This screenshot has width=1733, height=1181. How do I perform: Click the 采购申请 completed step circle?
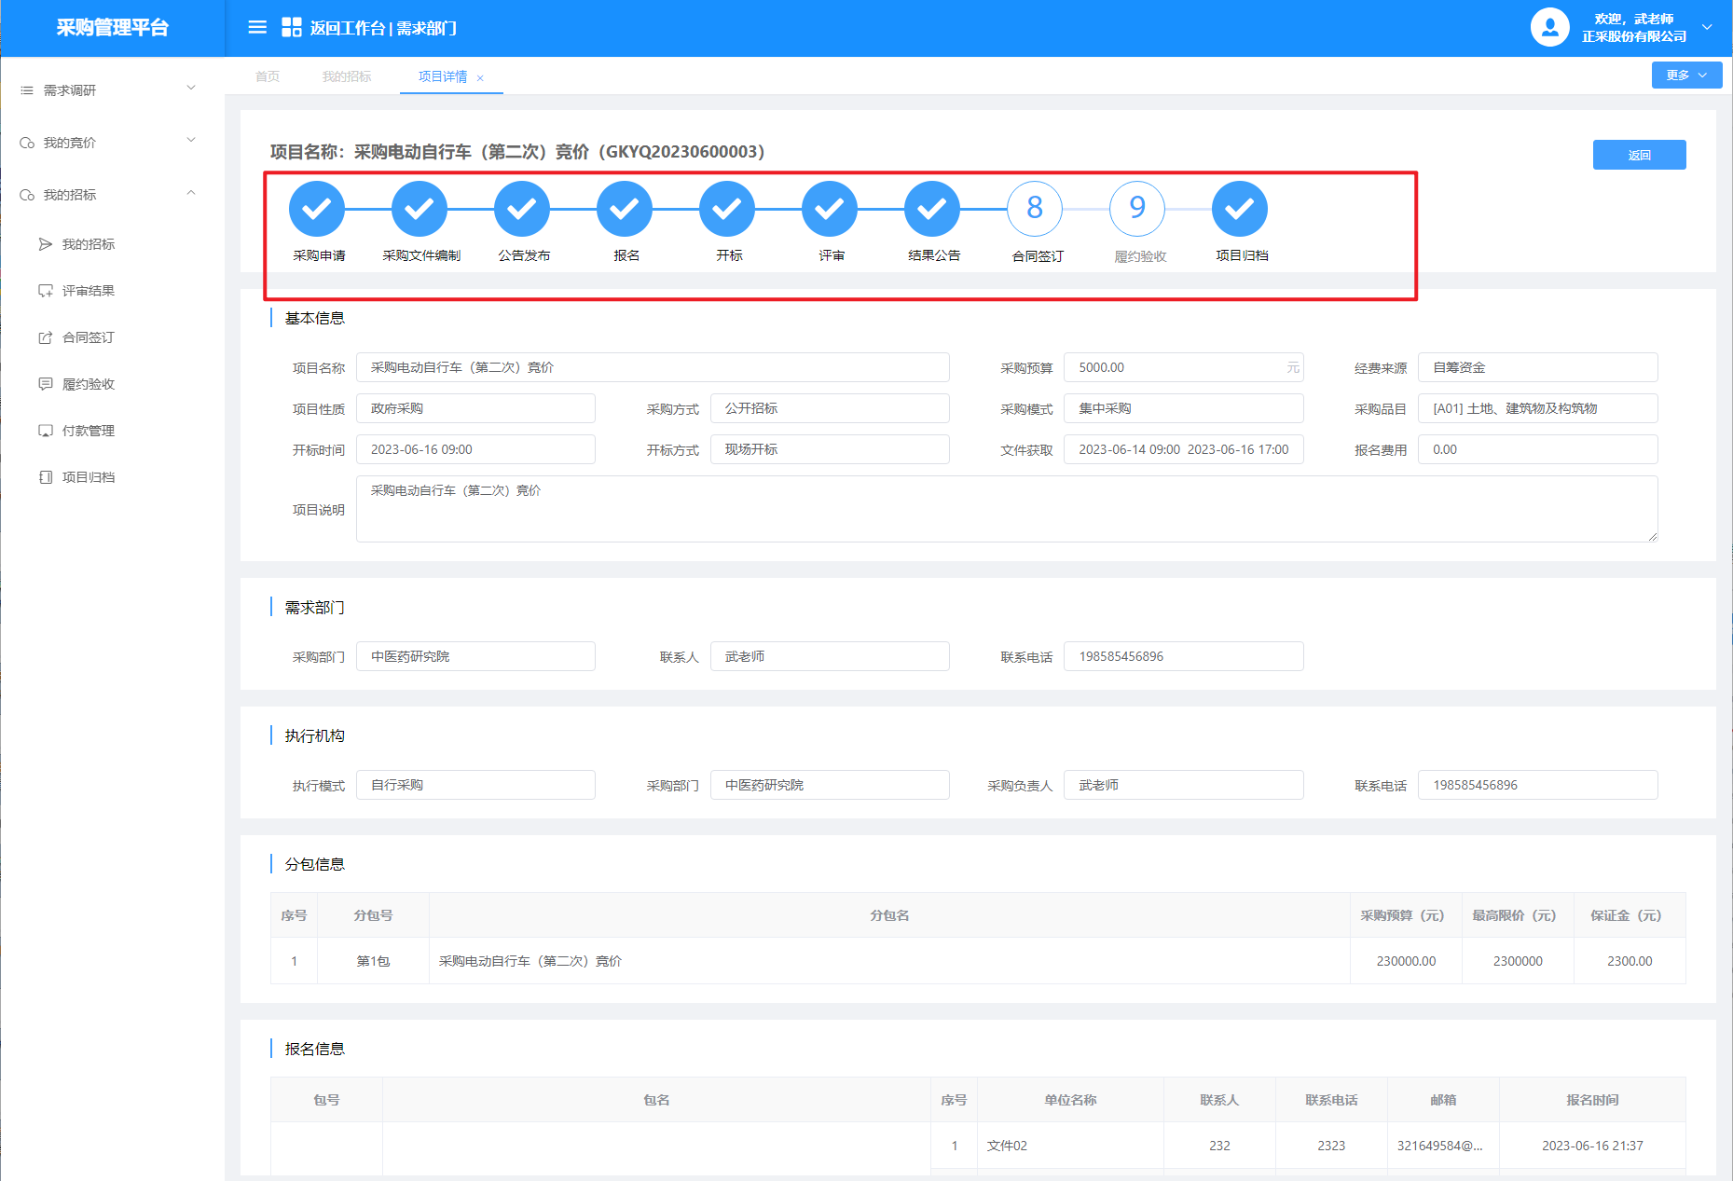coord(317,209)
